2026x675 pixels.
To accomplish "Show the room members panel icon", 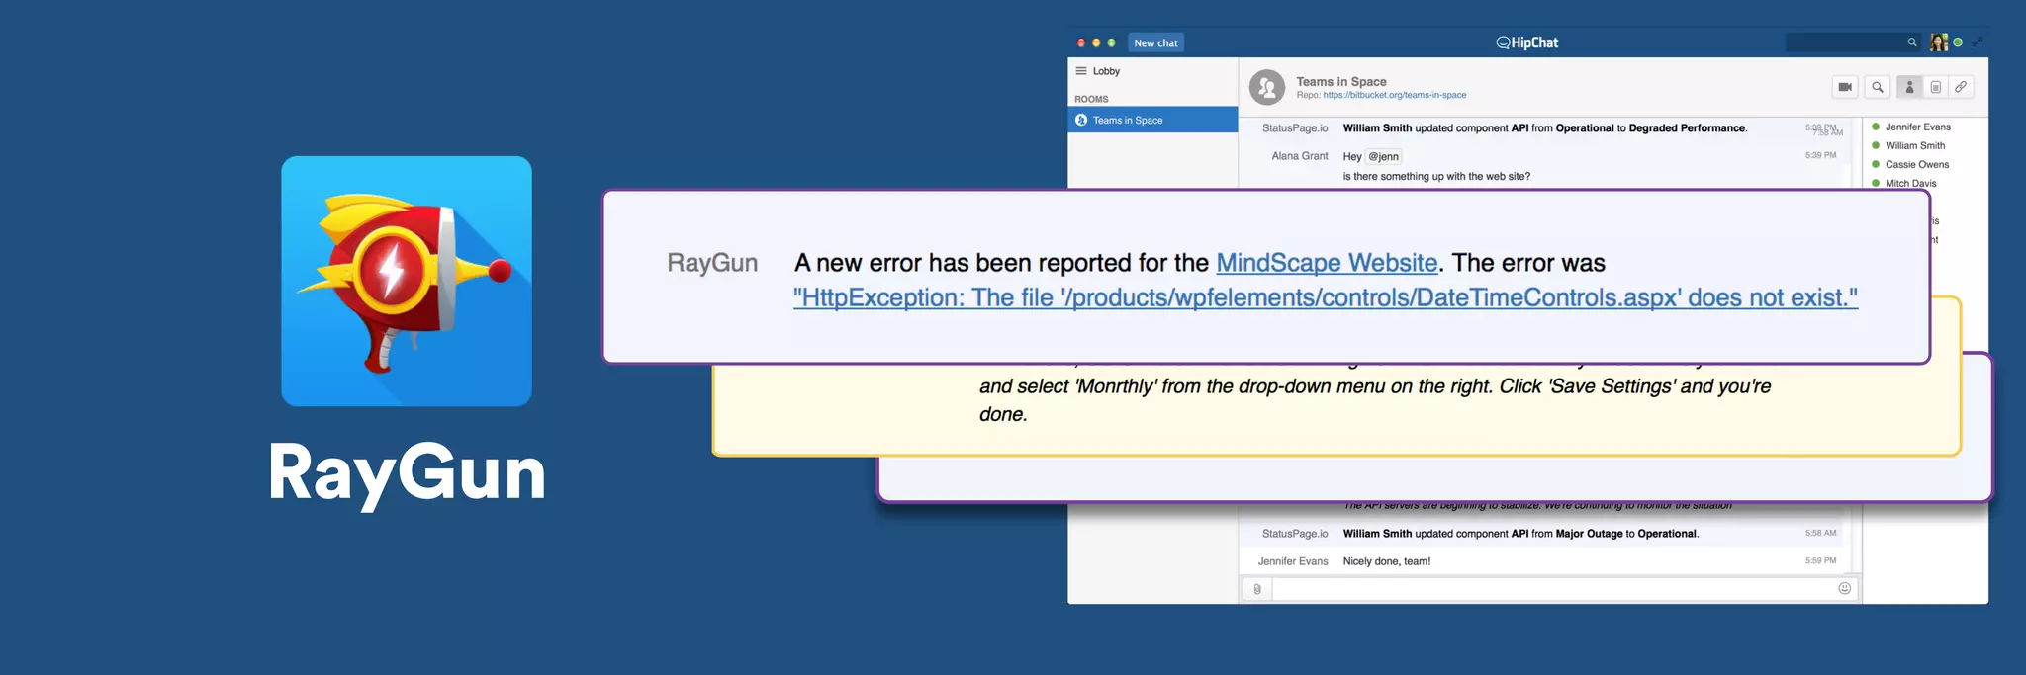I will pos(1909,87).
